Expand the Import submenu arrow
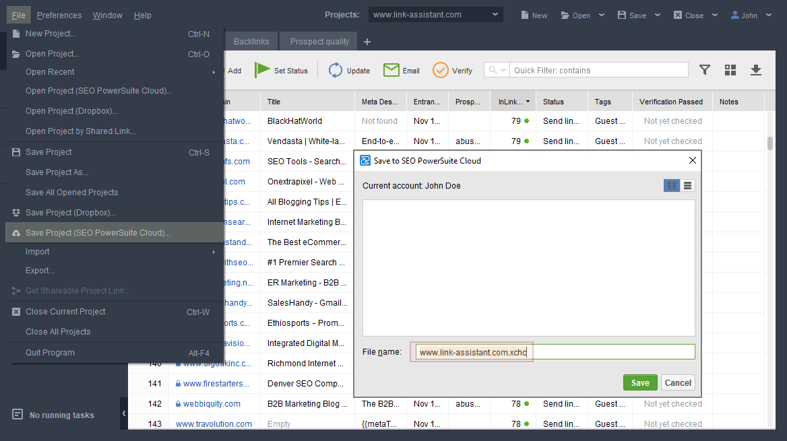 click(214, 252)
